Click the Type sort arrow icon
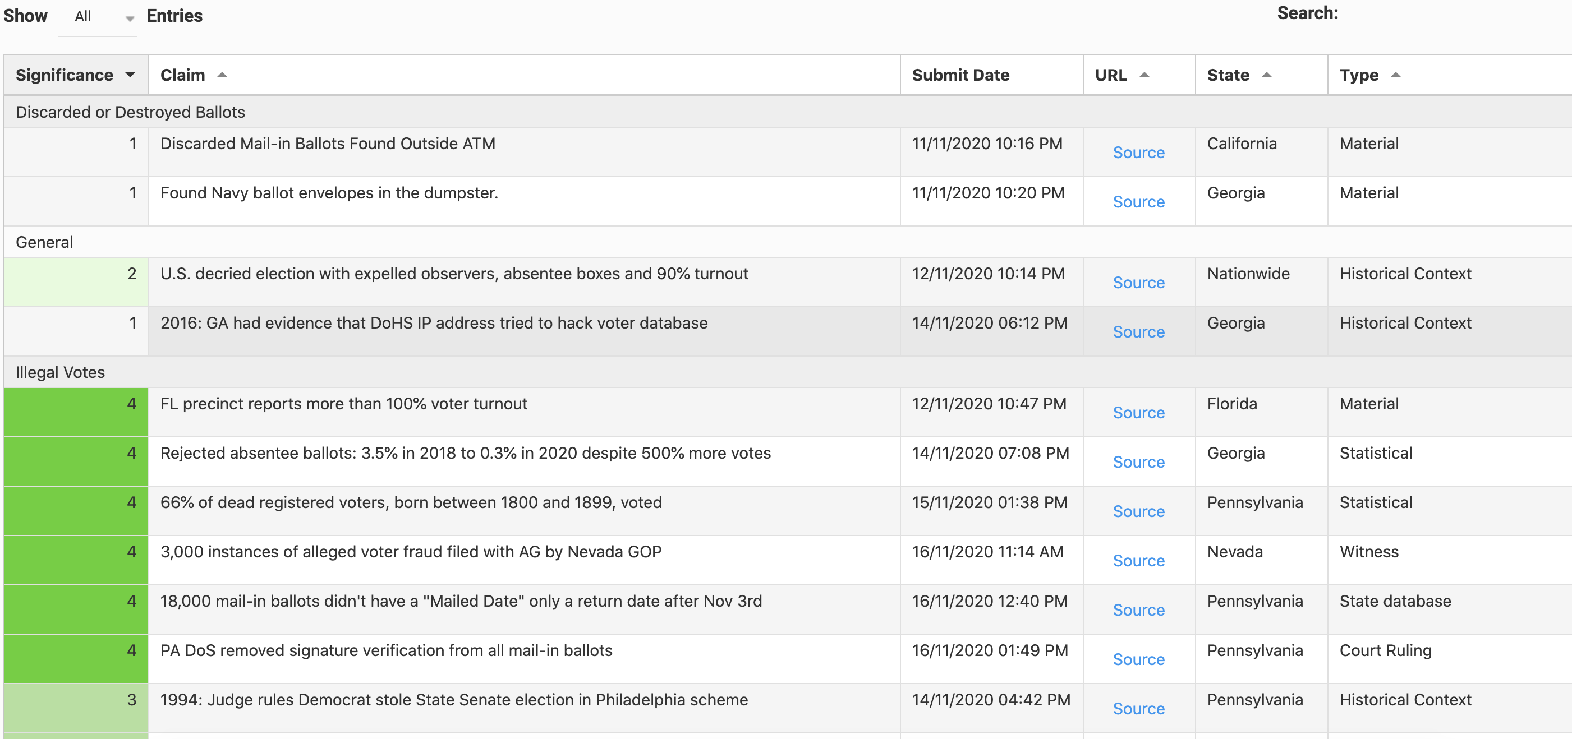Image resolution: width=1572 pixels, height=739 pixels. coord(1395,75)
